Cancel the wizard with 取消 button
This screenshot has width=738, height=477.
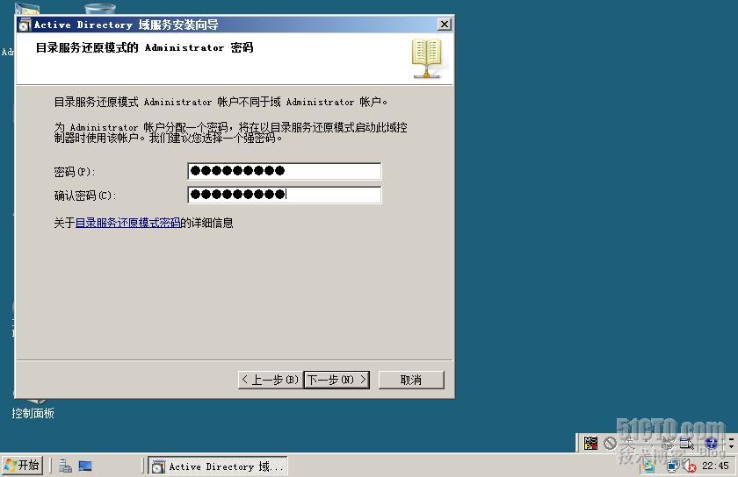tap(411, 380)
